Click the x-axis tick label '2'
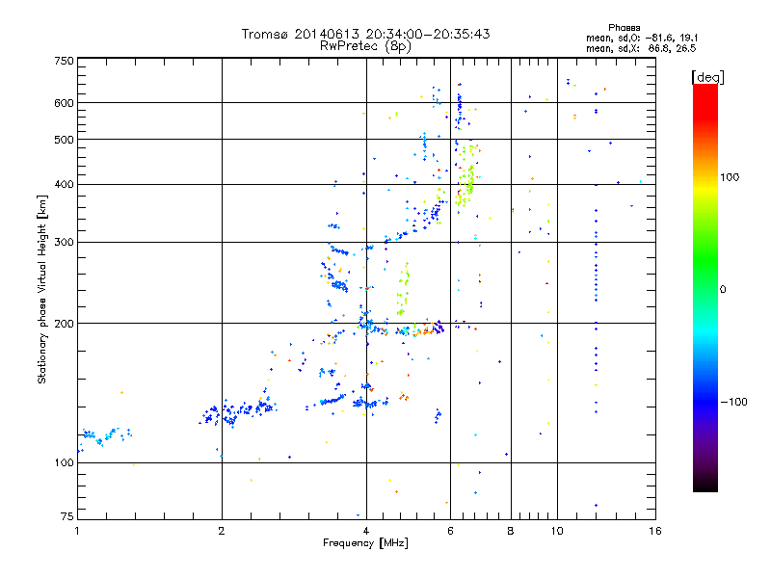The image size is (771, 578). (x=222, y=531)
